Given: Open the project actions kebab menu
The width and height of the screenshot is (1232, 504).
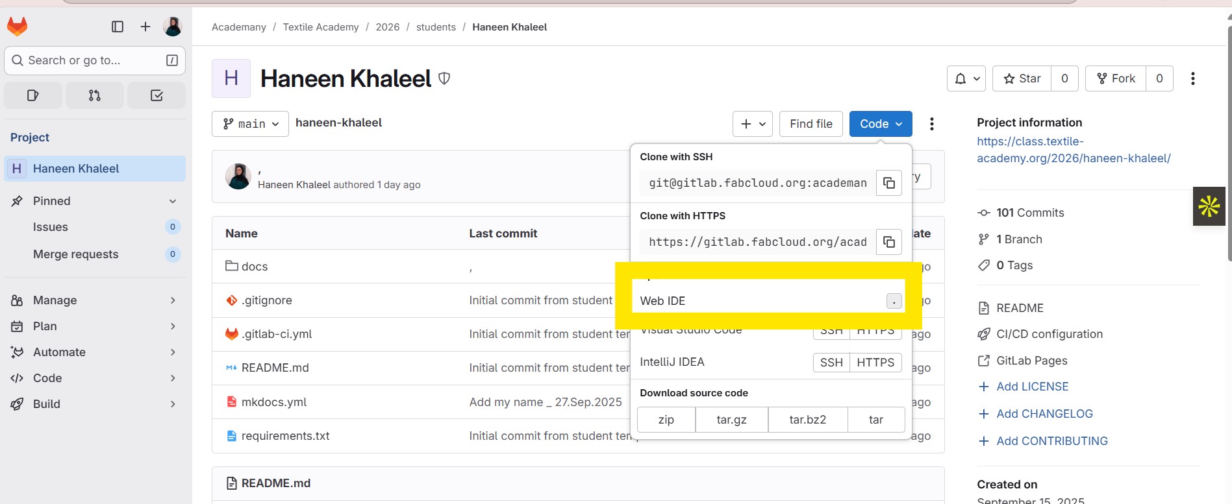Looking at the screenshot, I should click(x=1192, y=78).
